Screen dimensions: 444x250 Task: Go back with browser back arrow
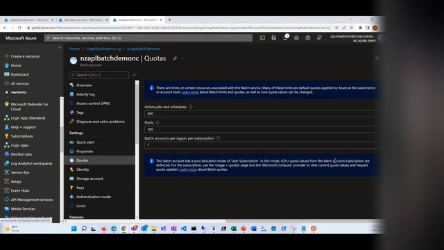click(x=5, y=28)
